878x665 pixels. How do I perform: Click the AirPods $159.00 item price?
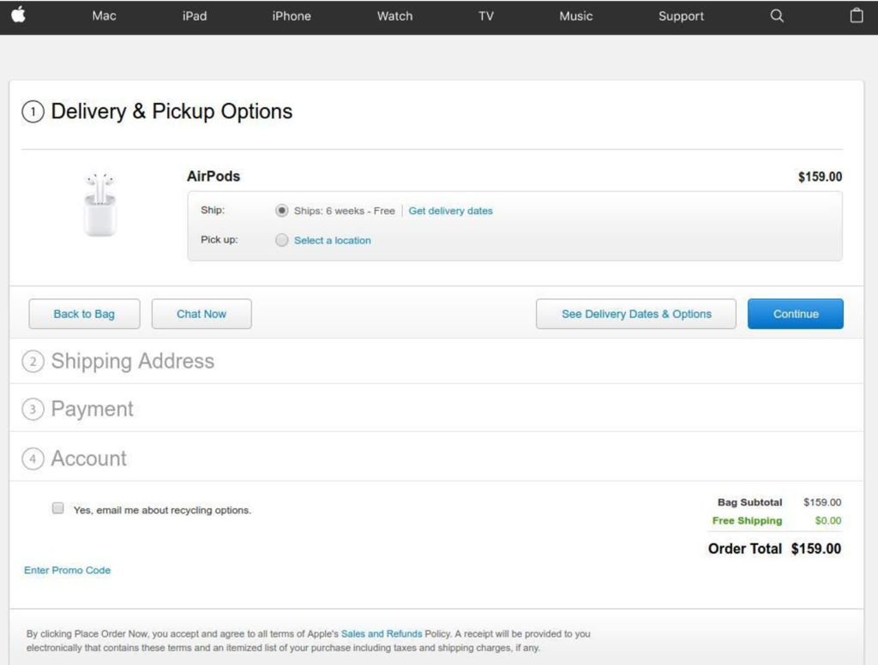(820, 177)
